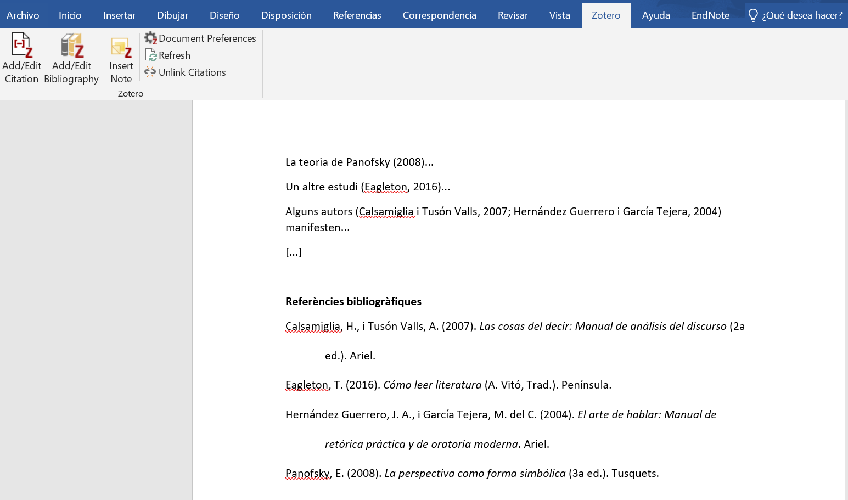848x500 pixels.
Task: Select the Revisar tab
Action: (513, 15)
